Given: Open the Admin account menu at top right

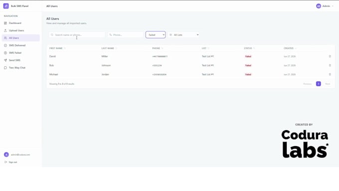Looking at the screenshot, I should 325,6.
